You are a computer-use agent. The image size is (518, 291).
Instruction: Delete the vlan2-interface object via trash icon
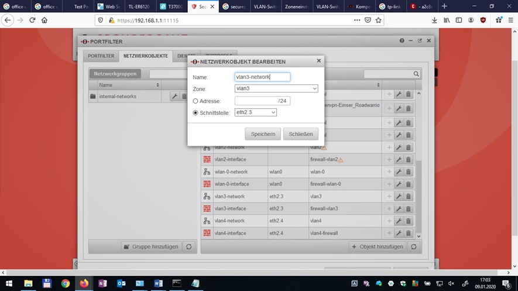[409, 159]
